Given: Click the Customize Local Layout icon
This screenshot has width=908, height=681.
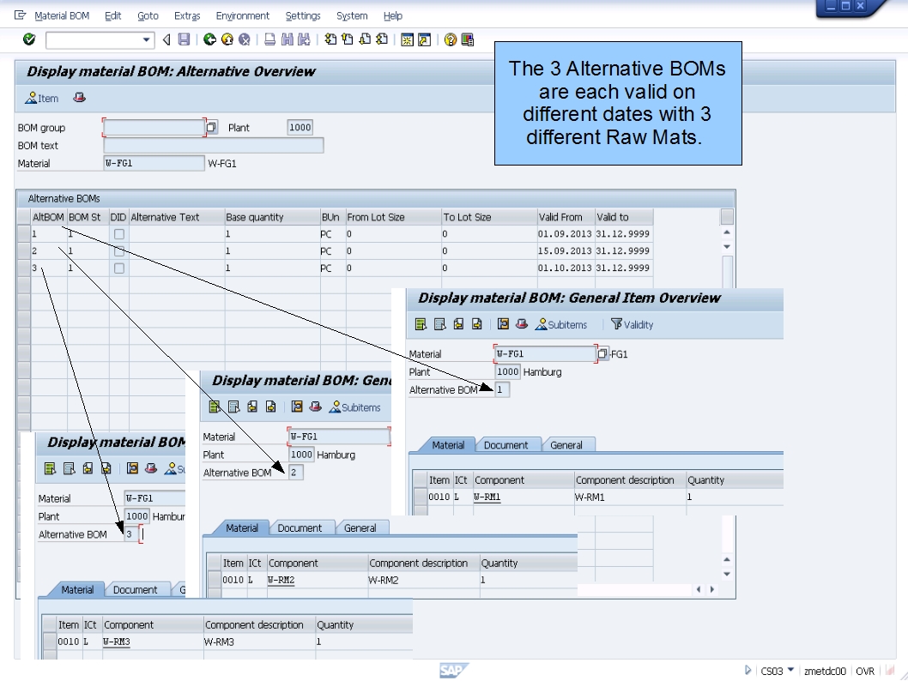Looking at the screenshot, I should (x=468, y=39).
